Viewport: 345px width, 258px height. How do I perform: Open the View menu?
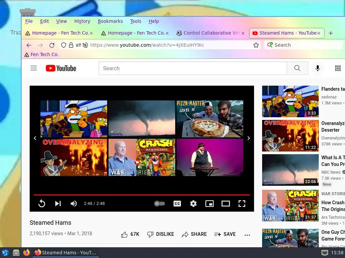tap(61, 21)
